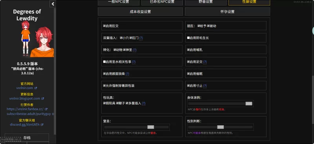Click the '0.5.5.9 版本' version text

pos(27,64)
